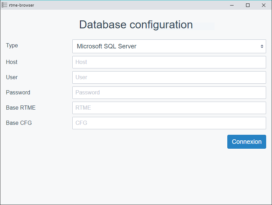Open the Type database dropdown

(169, 46)
